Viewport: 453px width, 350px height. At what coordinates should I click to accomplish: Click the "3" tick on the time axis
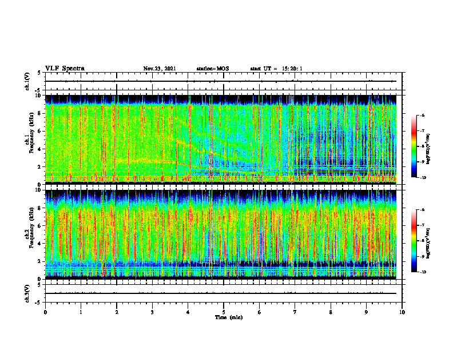coord(152,312)
